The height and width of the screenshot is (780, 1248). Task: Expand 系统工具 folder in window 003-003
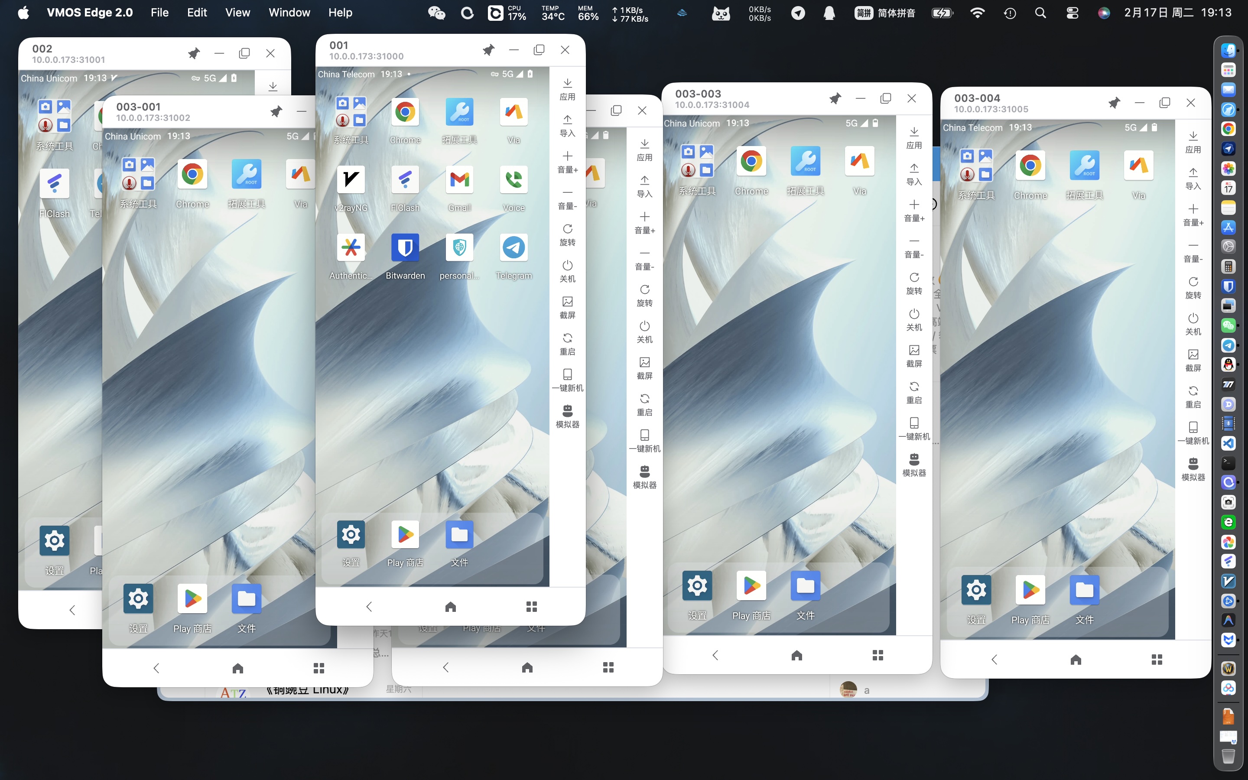[697, 162]
